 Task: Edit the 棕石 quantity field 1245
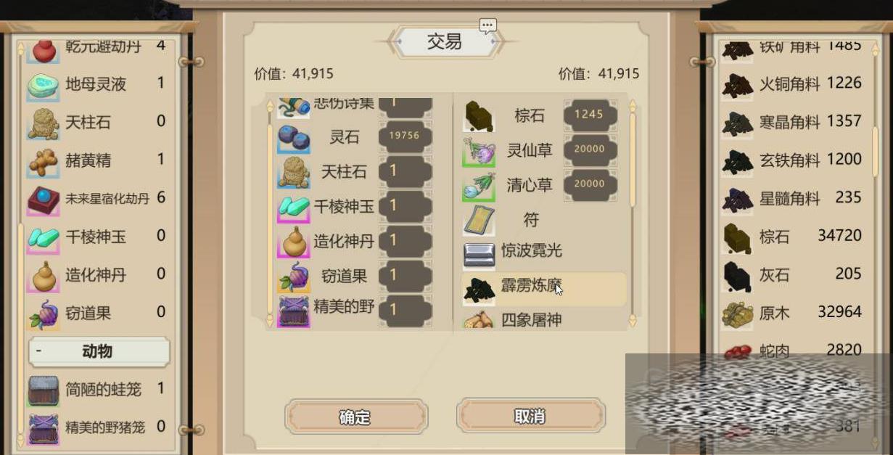point(590,115)
